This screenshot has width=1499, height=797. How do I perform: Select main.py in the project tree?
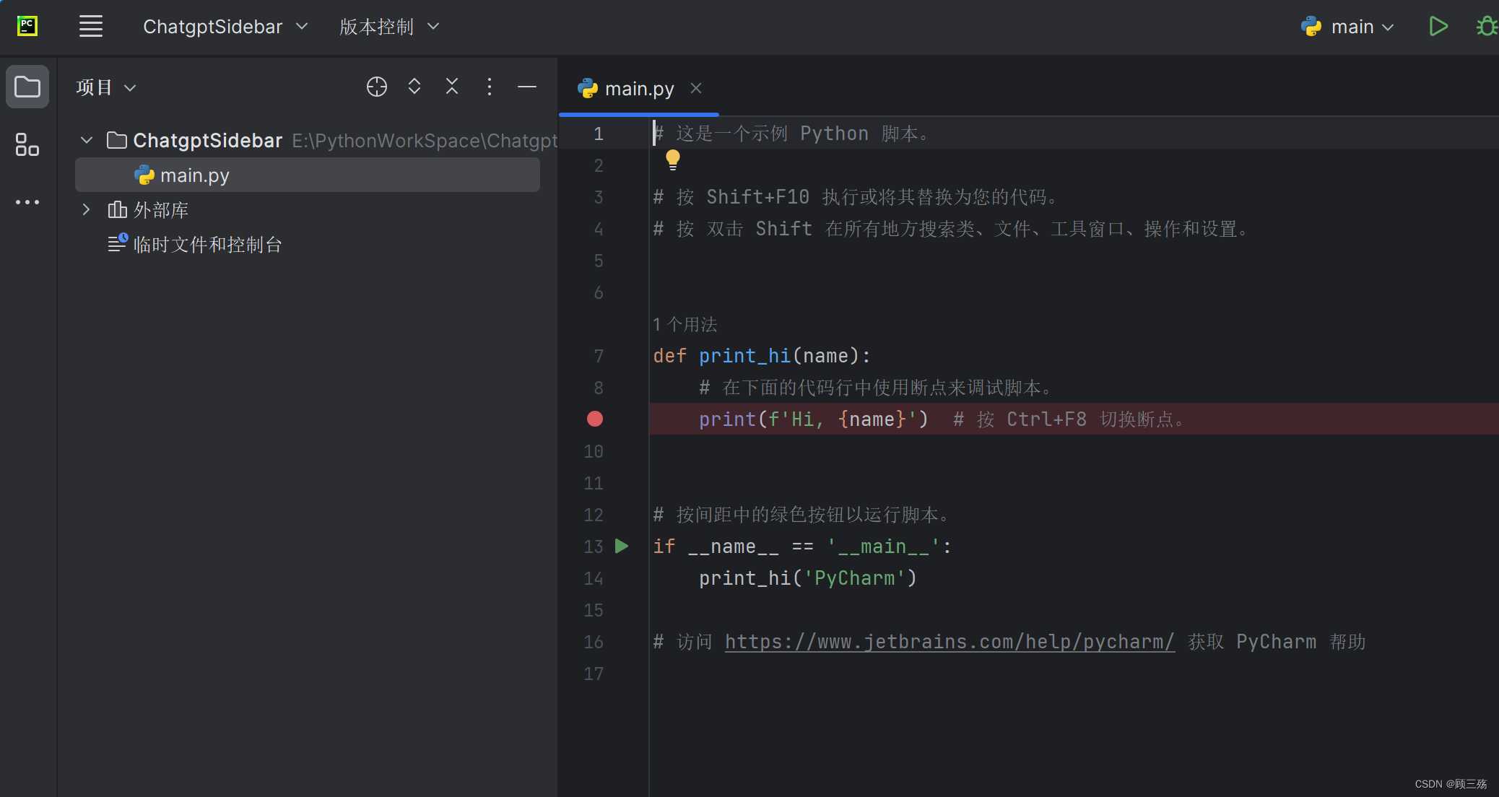308,175
